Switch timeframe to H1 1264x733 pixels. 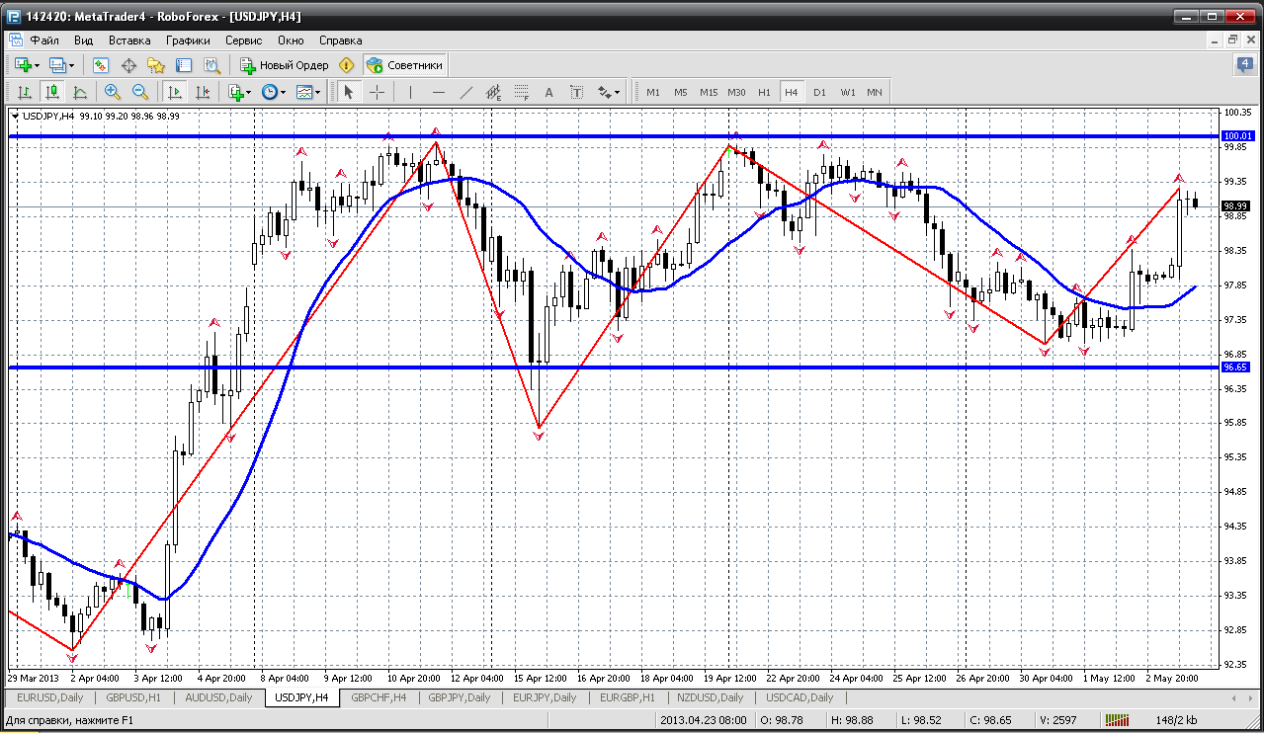(x=764, y=92)
